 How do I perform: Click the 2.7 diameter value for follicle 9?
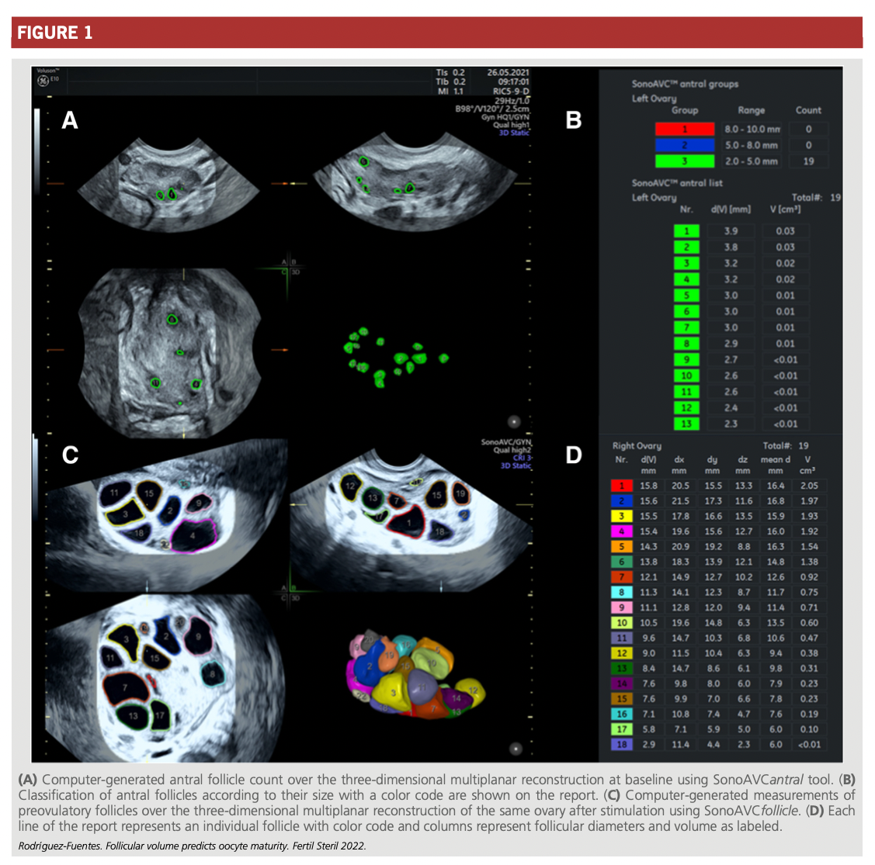[x=731, y=360]
